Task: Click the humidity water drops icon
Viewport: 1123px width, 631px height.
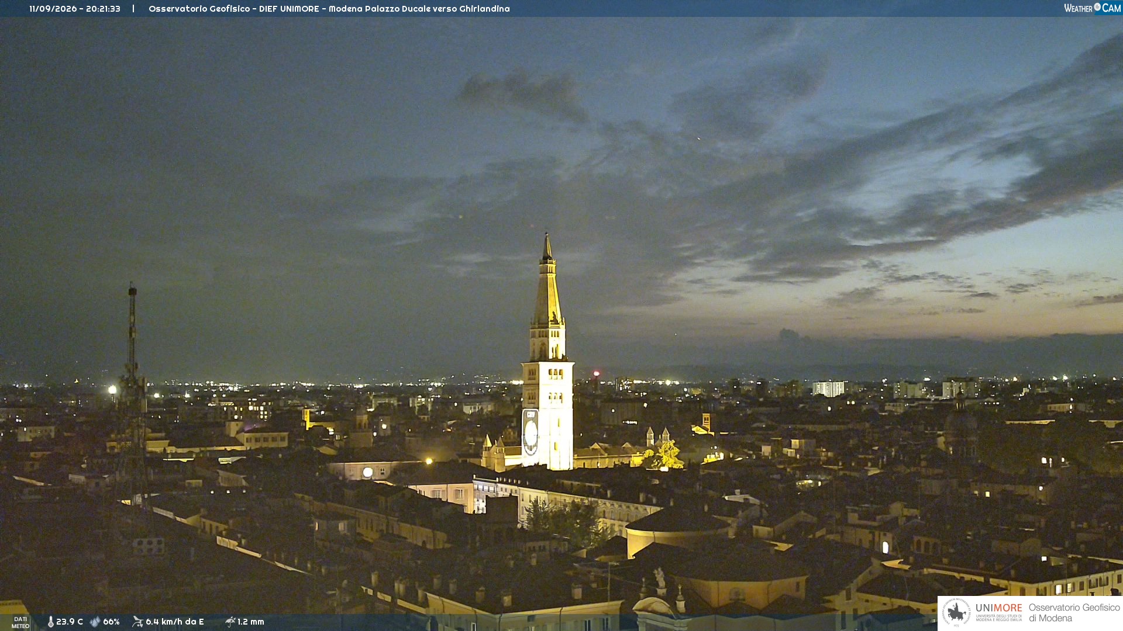Action: click(x=95, y=622)
